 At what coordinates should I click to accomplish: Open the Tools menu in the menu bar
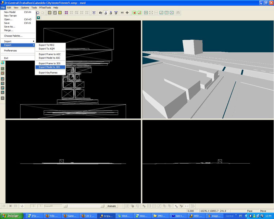coord(34,7)
